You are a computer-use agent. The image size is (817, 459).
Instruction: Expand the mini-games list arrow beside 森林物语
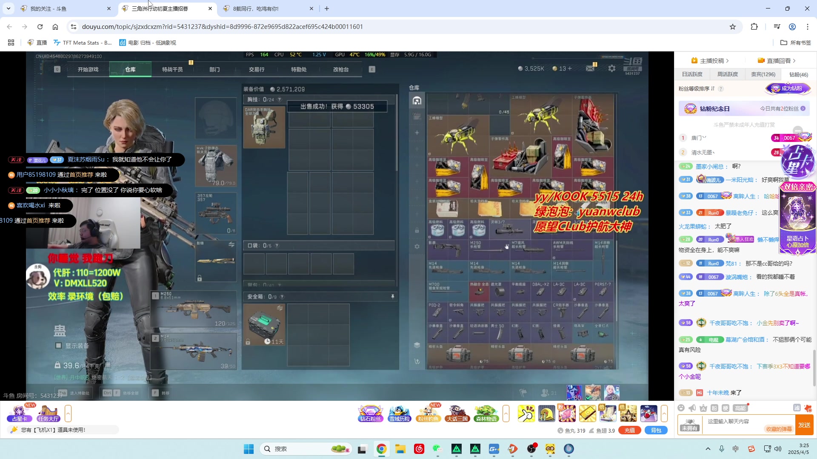click(506, 414)
